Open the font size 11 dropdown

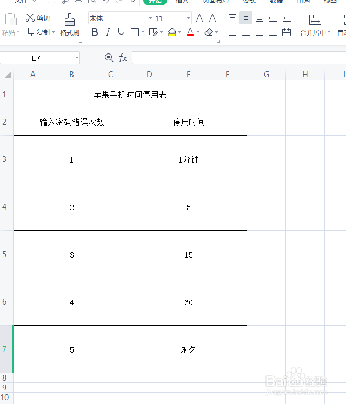[x=189, y=18]
